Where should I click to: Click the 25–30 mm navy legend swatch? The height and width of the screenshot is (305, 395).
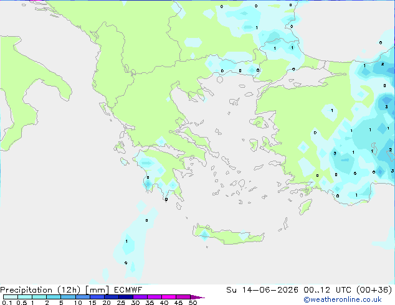(126, 297)
